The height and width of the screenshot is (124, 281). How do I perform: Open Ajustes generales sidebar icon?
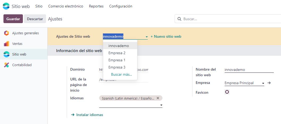[x=6, y=33]
